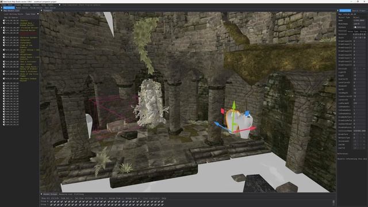Click globe icon for m16_00_00_00 New Londo Ruins

tap(4, 67)
